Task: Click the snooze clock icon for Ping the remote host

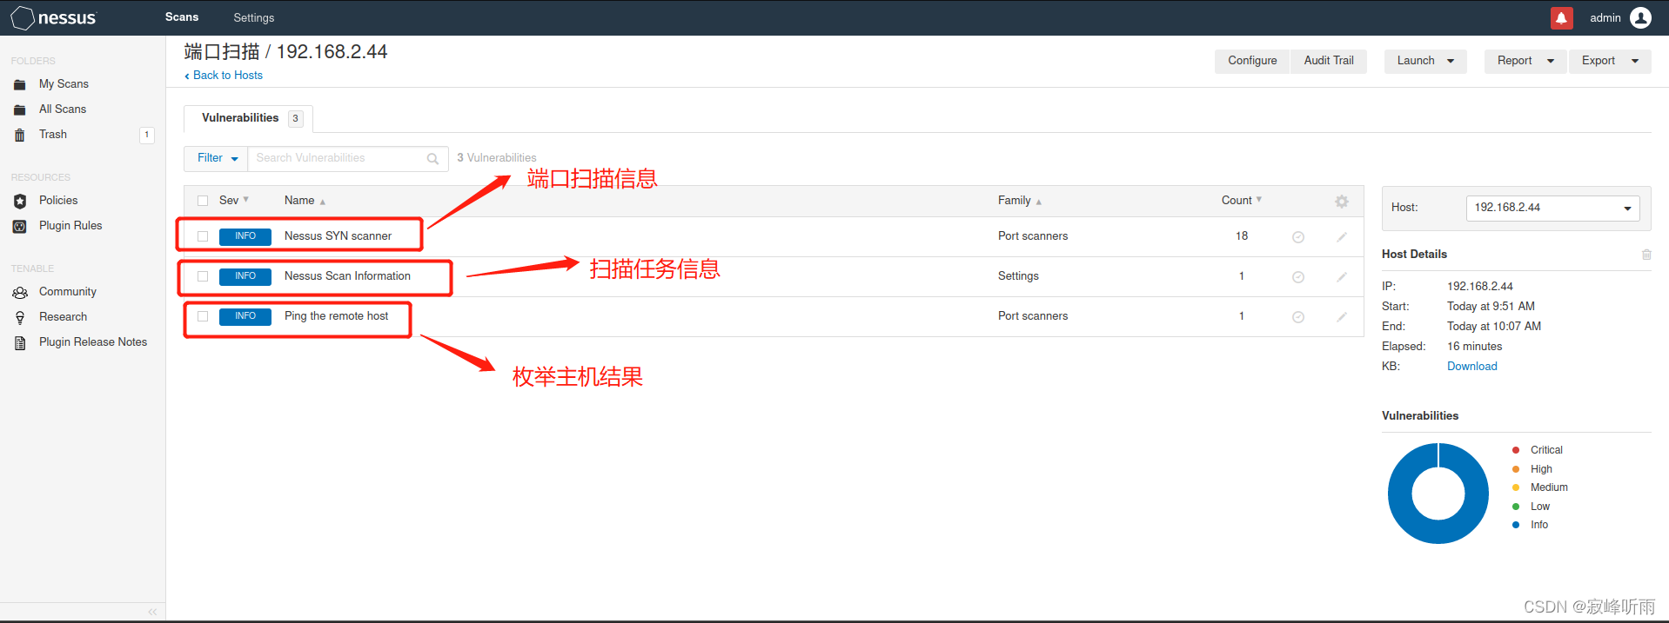Action: coord(1298,316)
